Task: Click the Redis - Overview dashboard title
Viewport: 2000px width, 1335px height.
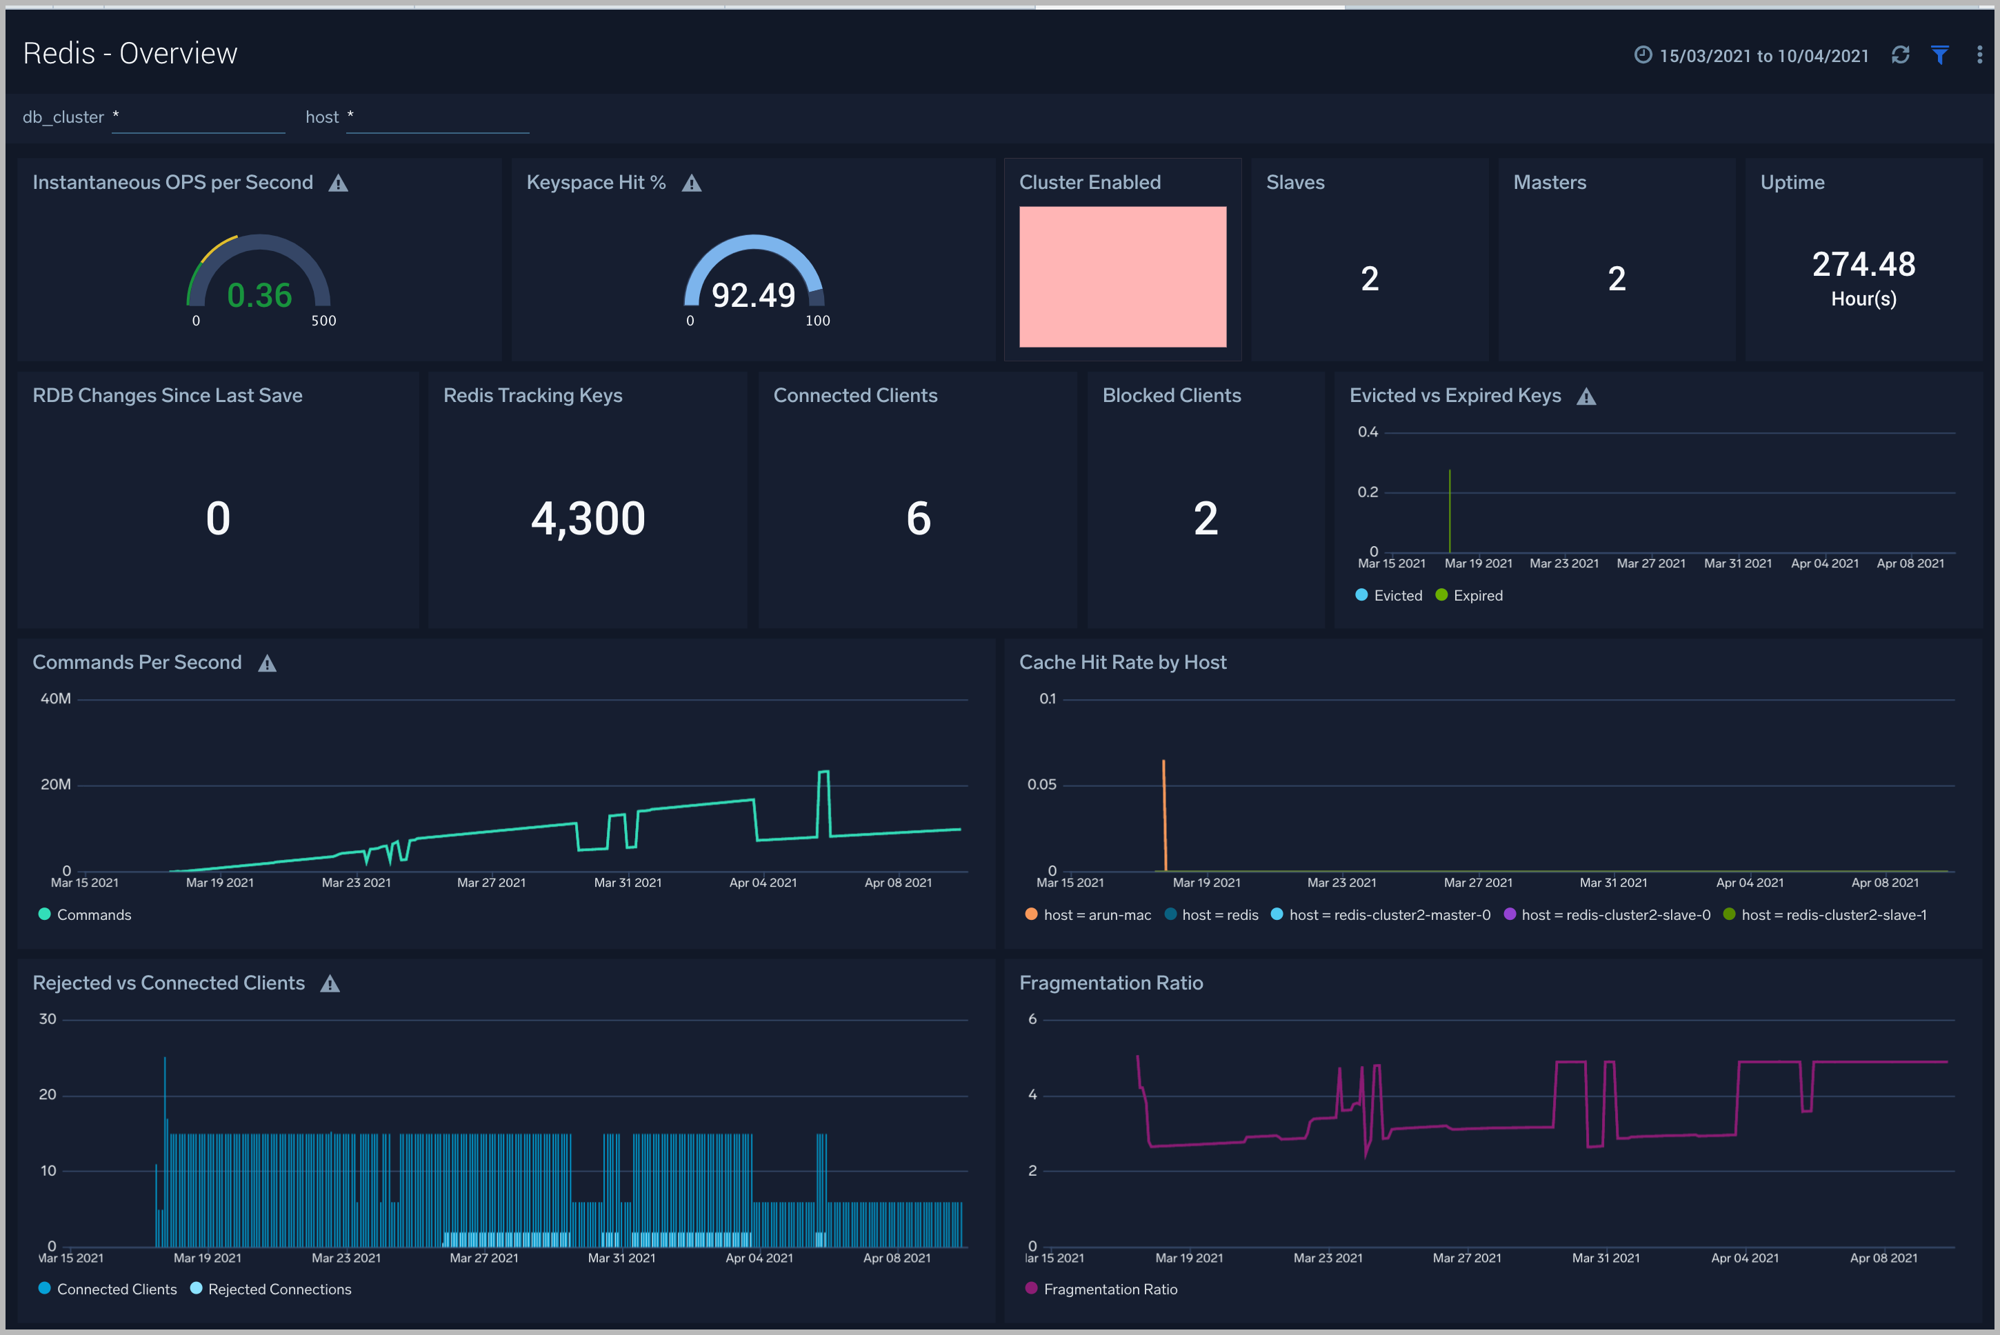Action: tap(130, 54)
